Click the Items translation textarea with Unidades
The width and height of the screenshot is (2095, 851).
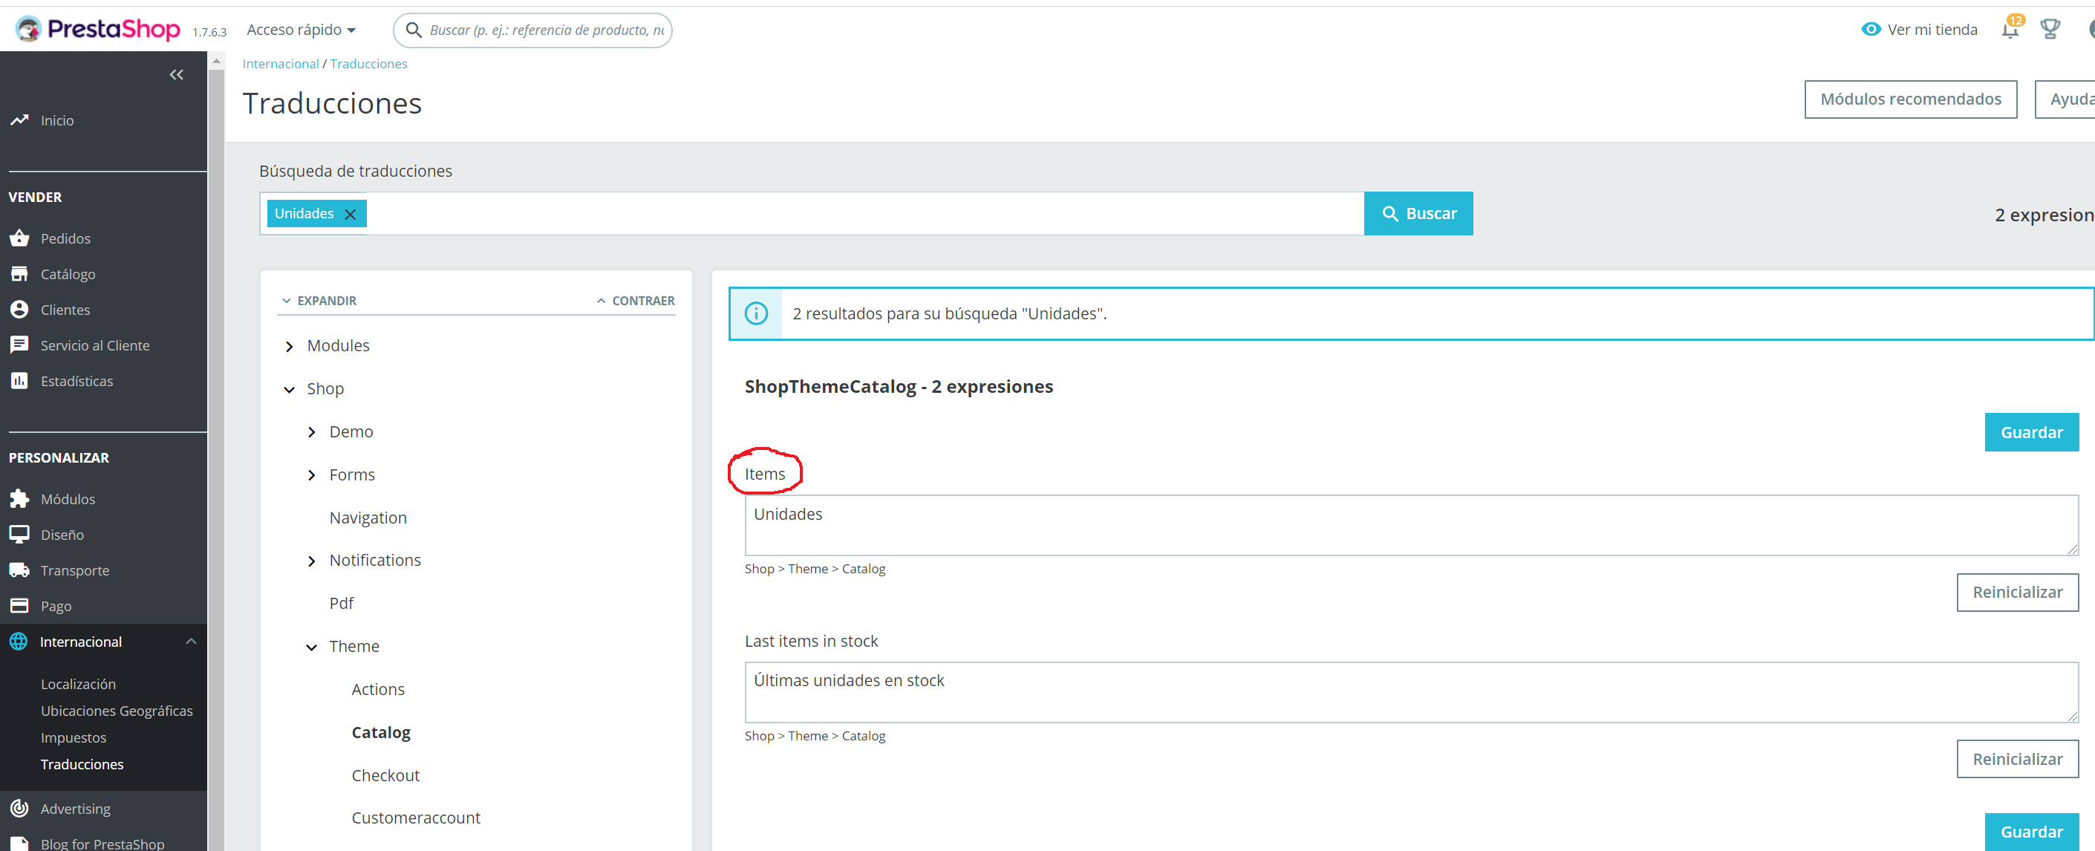tap(1411, 526)
